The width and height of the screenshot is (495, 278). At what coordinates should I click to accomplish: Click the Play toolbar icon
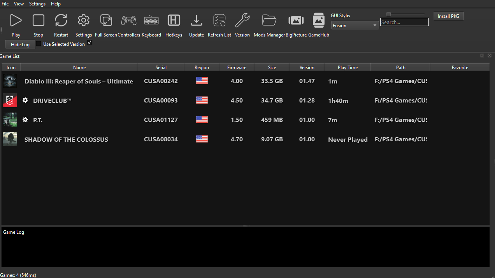point(16,20)
